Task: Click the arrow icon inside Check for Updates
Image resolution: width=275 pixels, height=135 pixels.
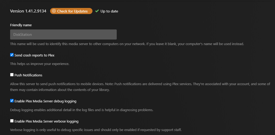Action: point(54,11)
